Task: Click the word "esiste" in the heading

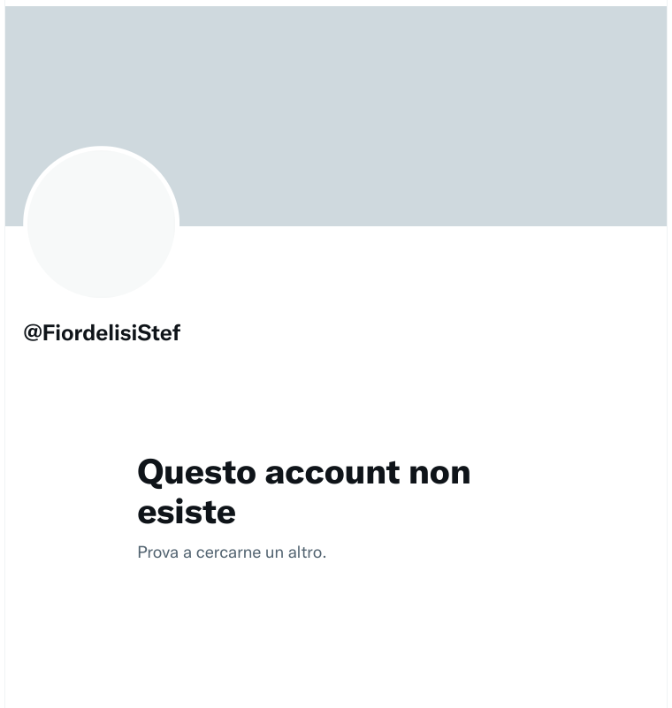Action: (x=187, y=513)
